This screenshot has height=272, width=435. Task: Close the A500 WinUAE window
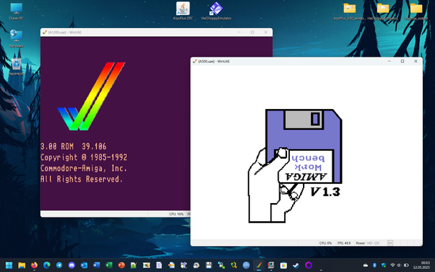tap(416, 61)
